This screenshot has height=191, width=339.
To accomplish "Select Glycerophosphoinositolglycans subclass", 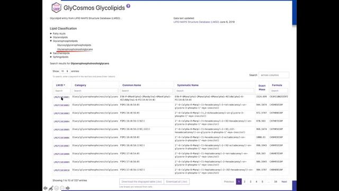I will 75,49.
